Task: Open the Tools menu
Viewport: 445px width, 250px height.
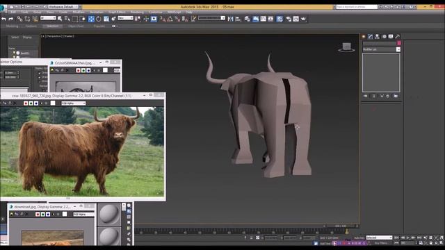Action: pyautogui.click(x=25, y=12)
